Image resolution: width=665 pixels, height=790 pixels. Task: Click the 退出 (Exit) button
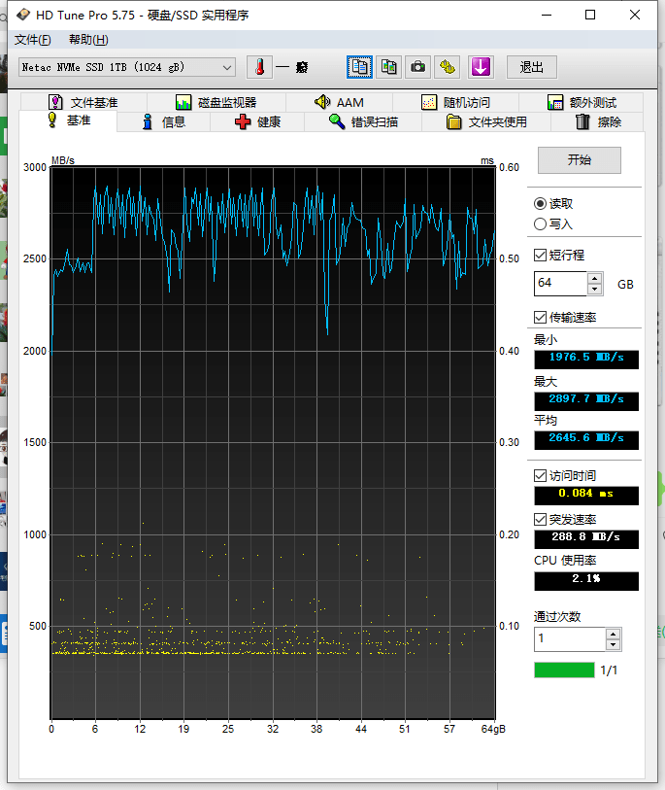click(531, 67)
